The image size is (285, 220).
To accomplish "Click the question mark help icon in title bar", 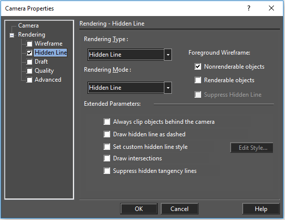I will point(249,8).
